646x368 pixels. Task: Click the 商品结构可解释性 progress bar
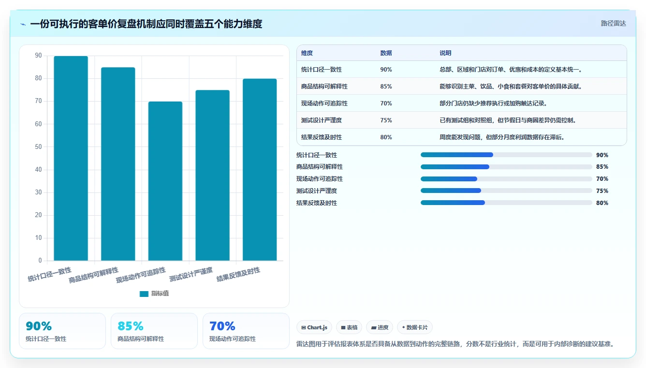[506, 167]
